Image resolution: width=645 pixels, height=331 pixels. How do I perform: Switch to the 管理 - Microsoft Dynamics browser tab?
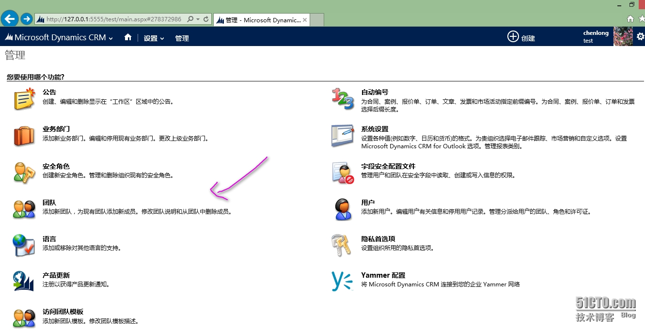261,20
